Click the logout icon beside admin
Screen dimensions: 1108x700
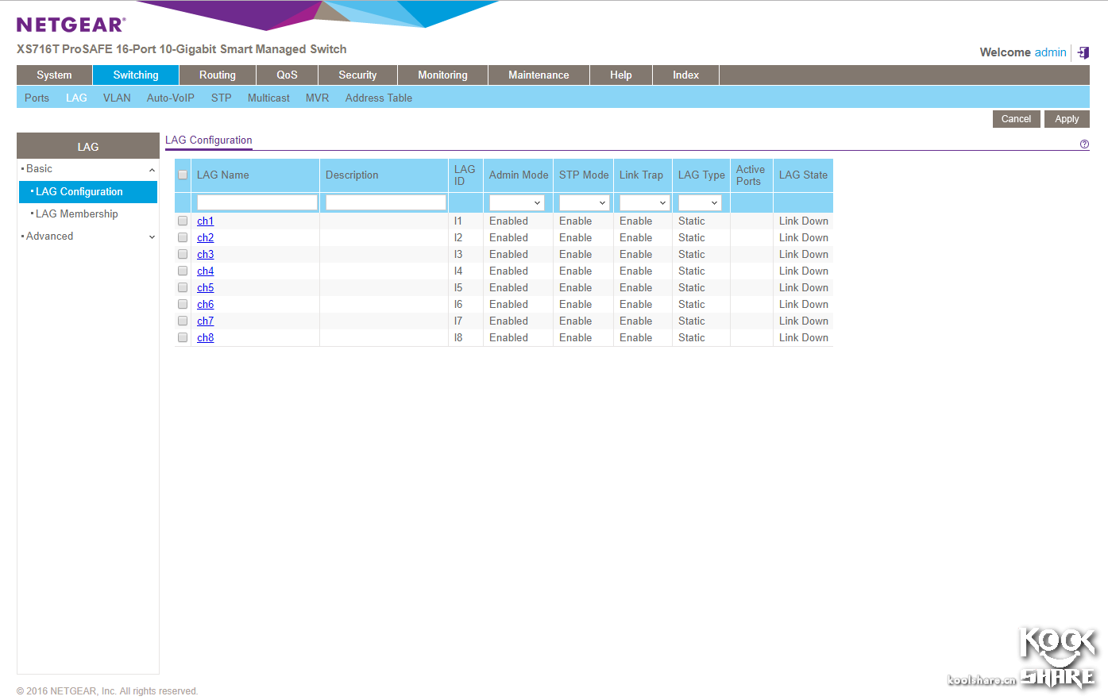point(1083,52)
